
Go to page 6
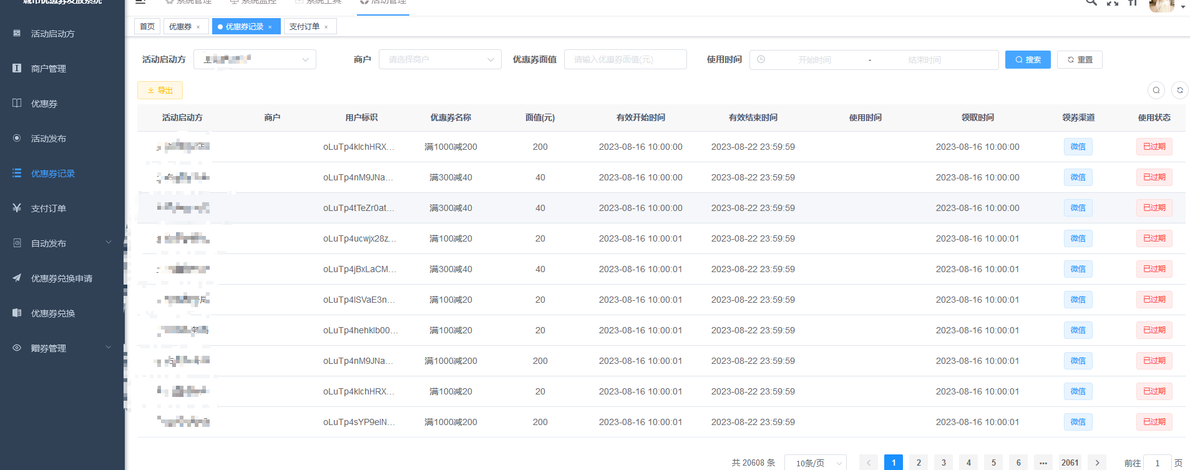[x=1018, y=463]
